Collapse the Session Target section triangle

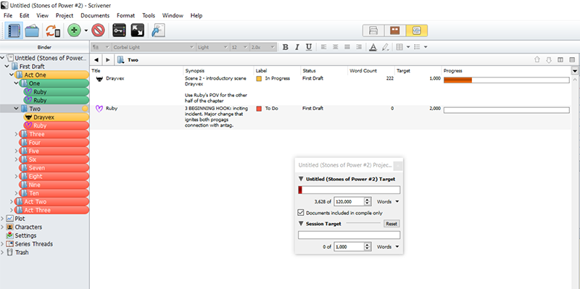[301, 224]
